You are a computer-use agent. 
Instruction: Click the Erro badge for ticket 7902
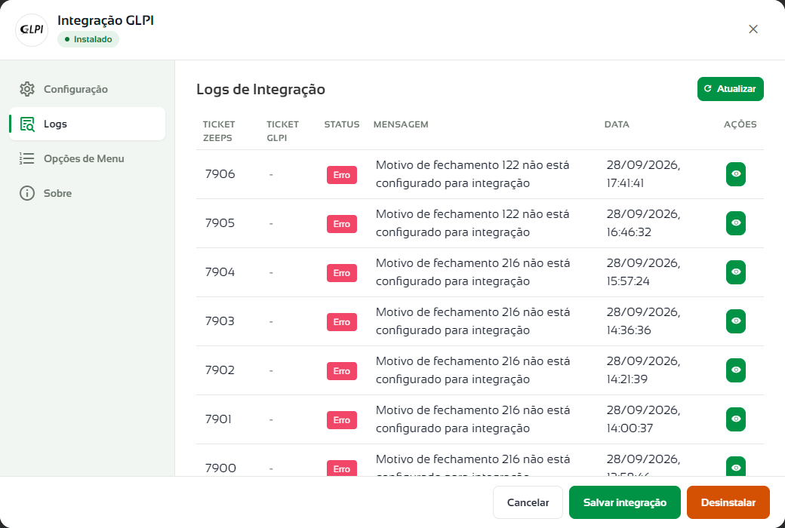(342, 371)
